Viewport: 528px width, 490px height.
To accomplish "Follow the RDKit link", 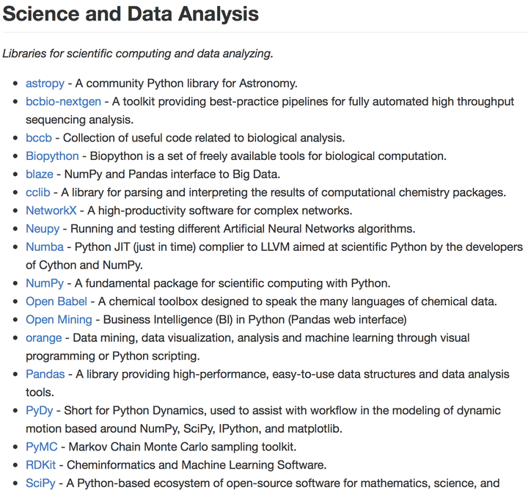I will point(40,465).
